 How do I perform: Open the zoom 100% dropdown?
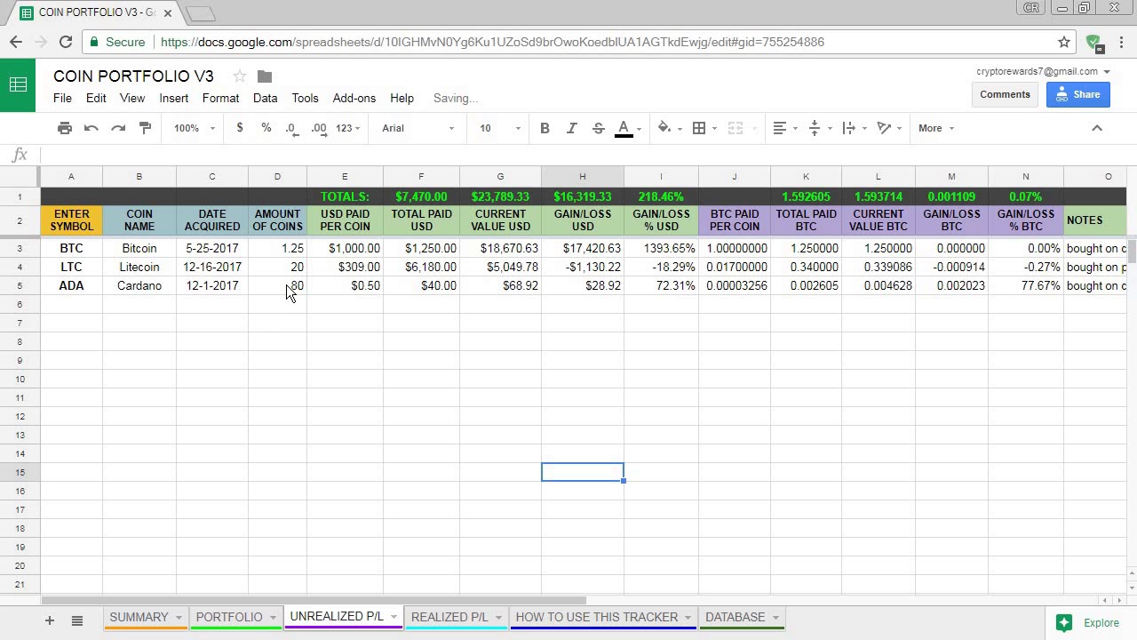195,128
